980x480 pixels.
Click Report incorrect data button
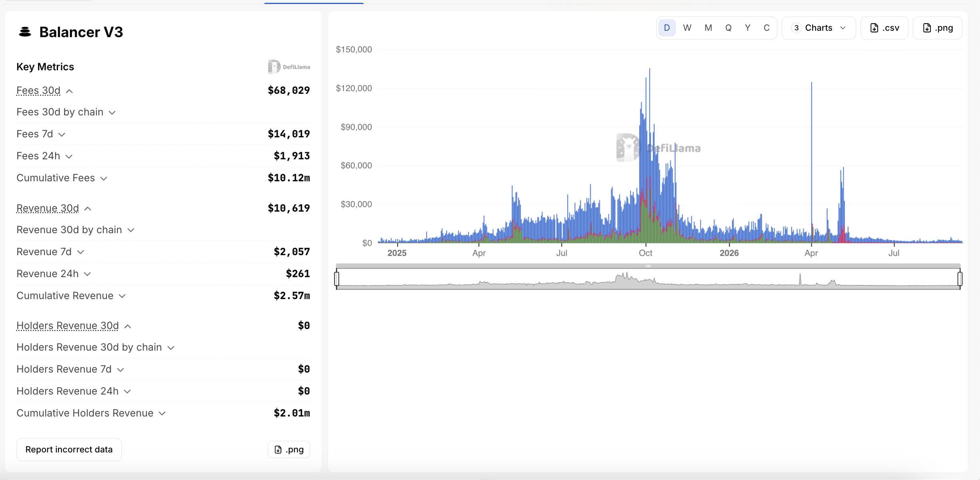(x=69, y=450)
